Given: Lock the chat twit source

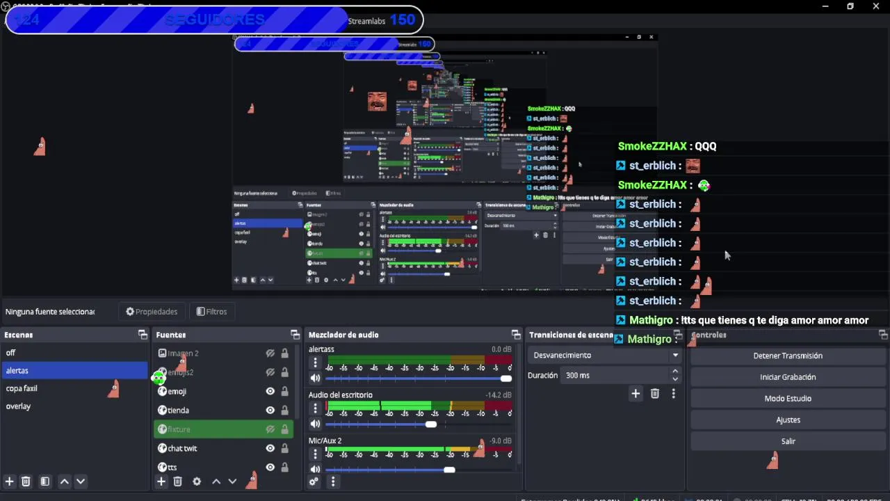Looking at the screenshot, I should [284, 449].
